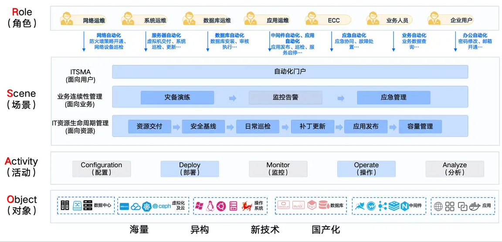Click the Kubernetes helm wheel icon
Screen dimensions: 502x242
click(146, 206)
